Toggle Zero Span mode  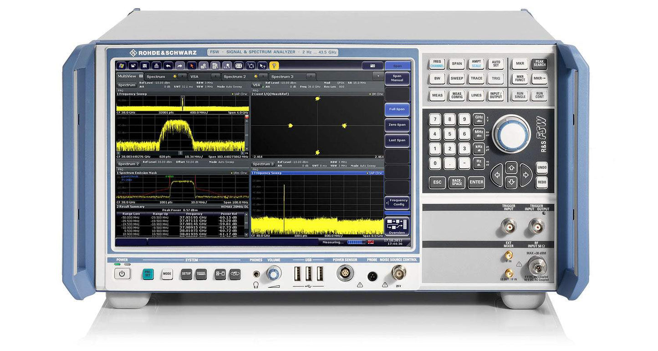tap(397, 125)
